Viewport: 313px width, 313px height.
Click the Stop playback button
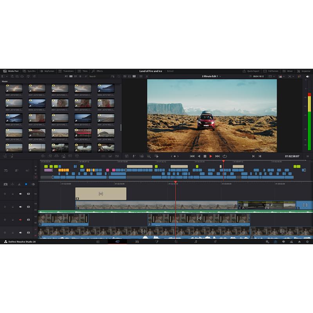(205, 156)
